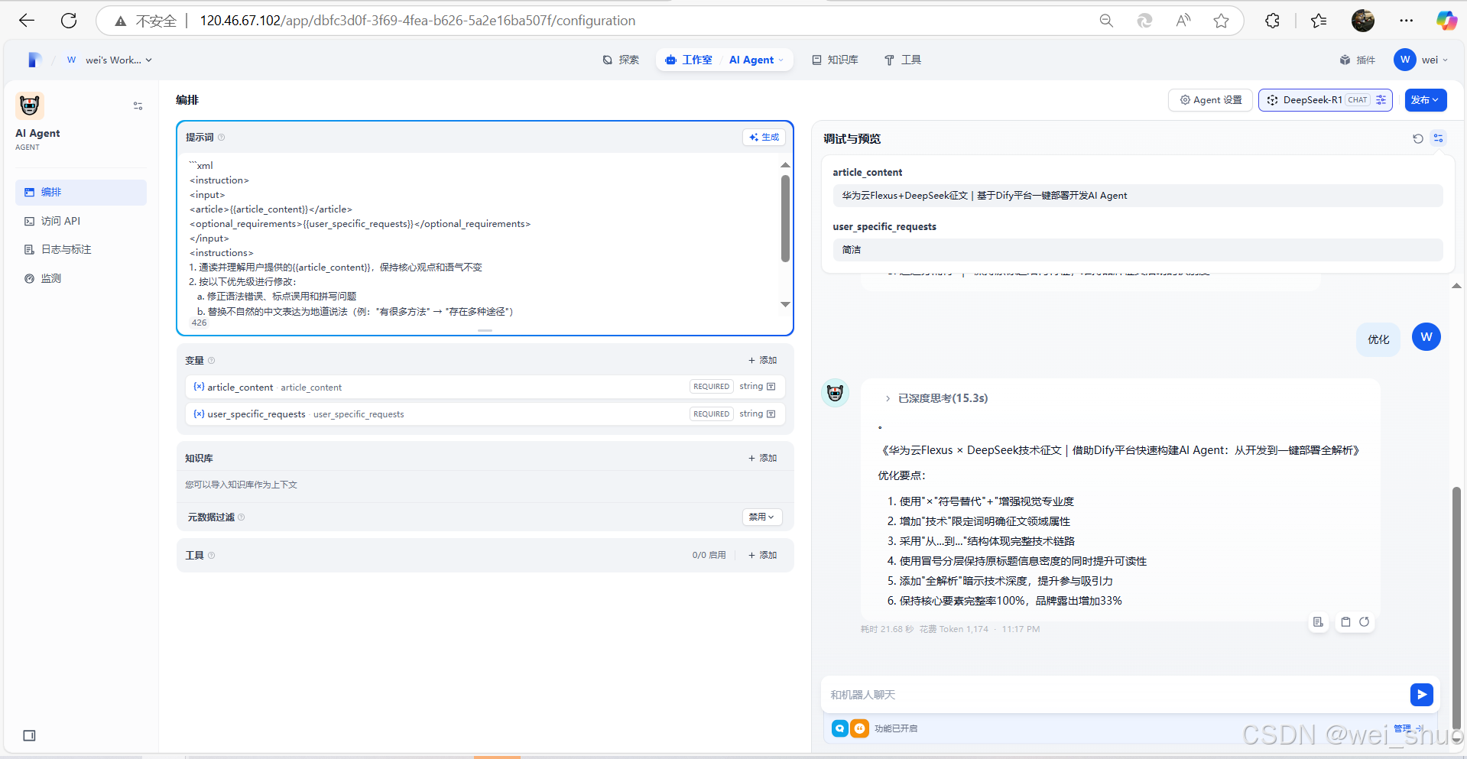Click the prompt editor scroll-up arrow
This screenshot has width=1467, height=759.
point(785,165)
